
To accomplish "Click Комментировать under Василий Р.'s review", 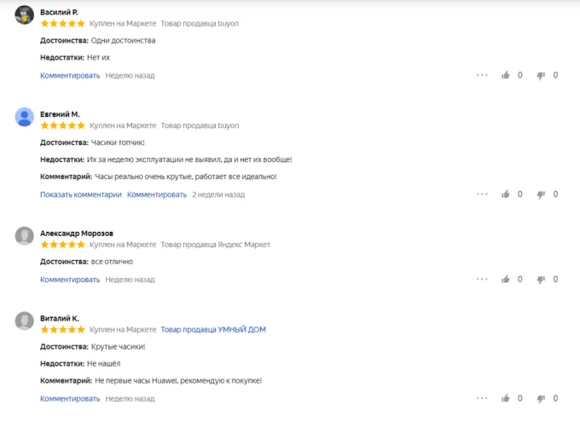I will (70, 75).
